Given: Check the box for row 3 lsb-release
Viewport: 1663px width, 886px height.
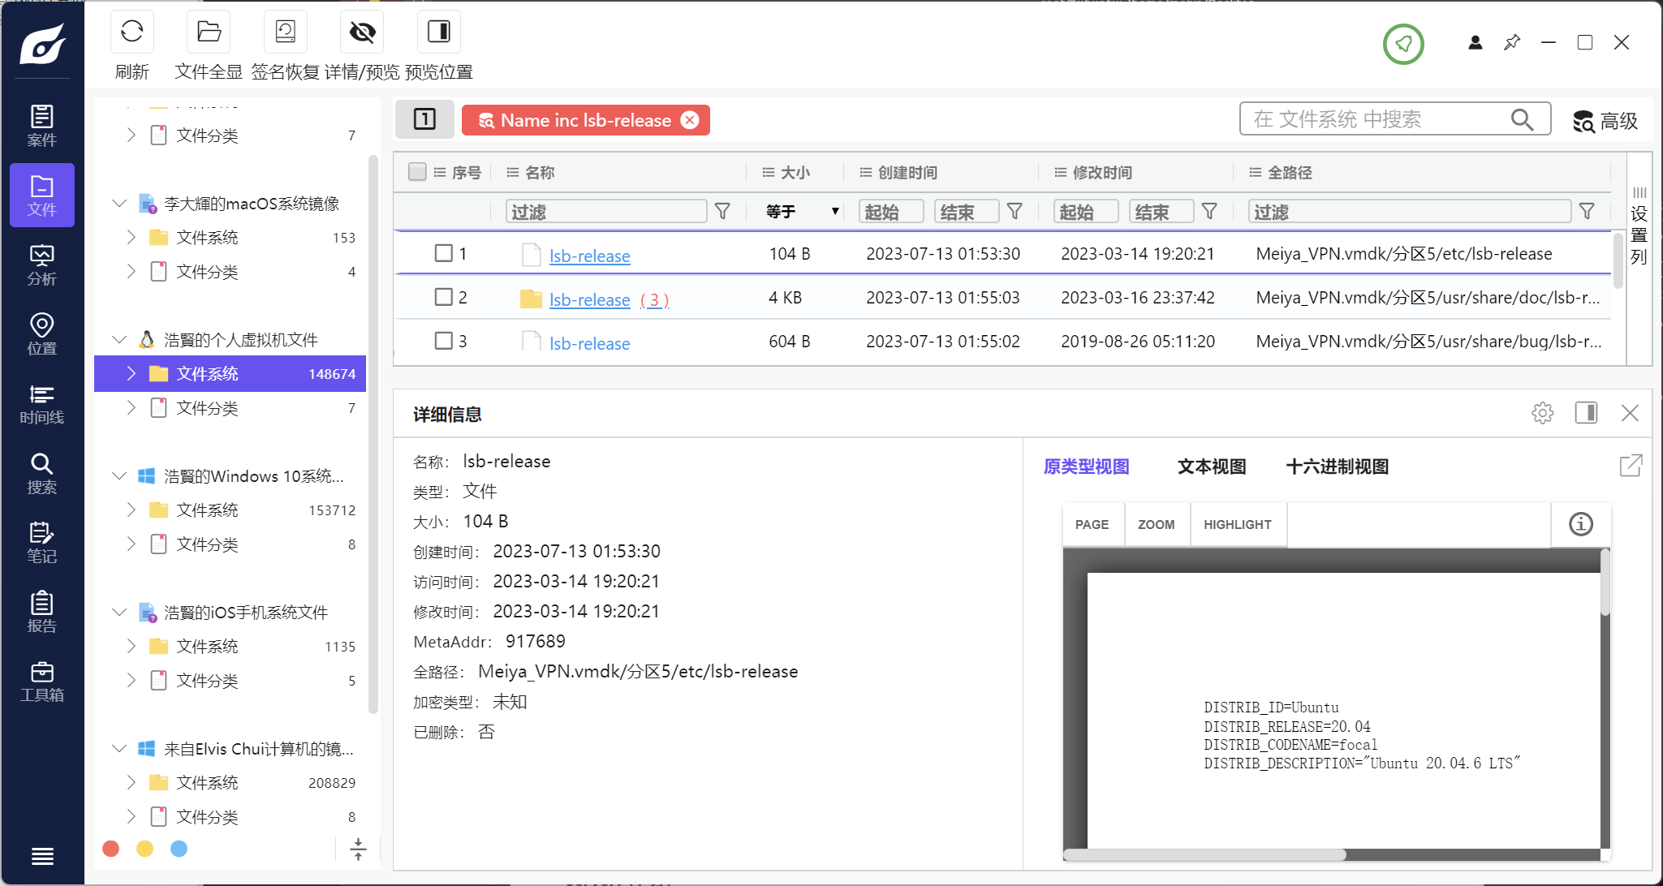Looking at the screenshot, I should click(x=443, y=341).
